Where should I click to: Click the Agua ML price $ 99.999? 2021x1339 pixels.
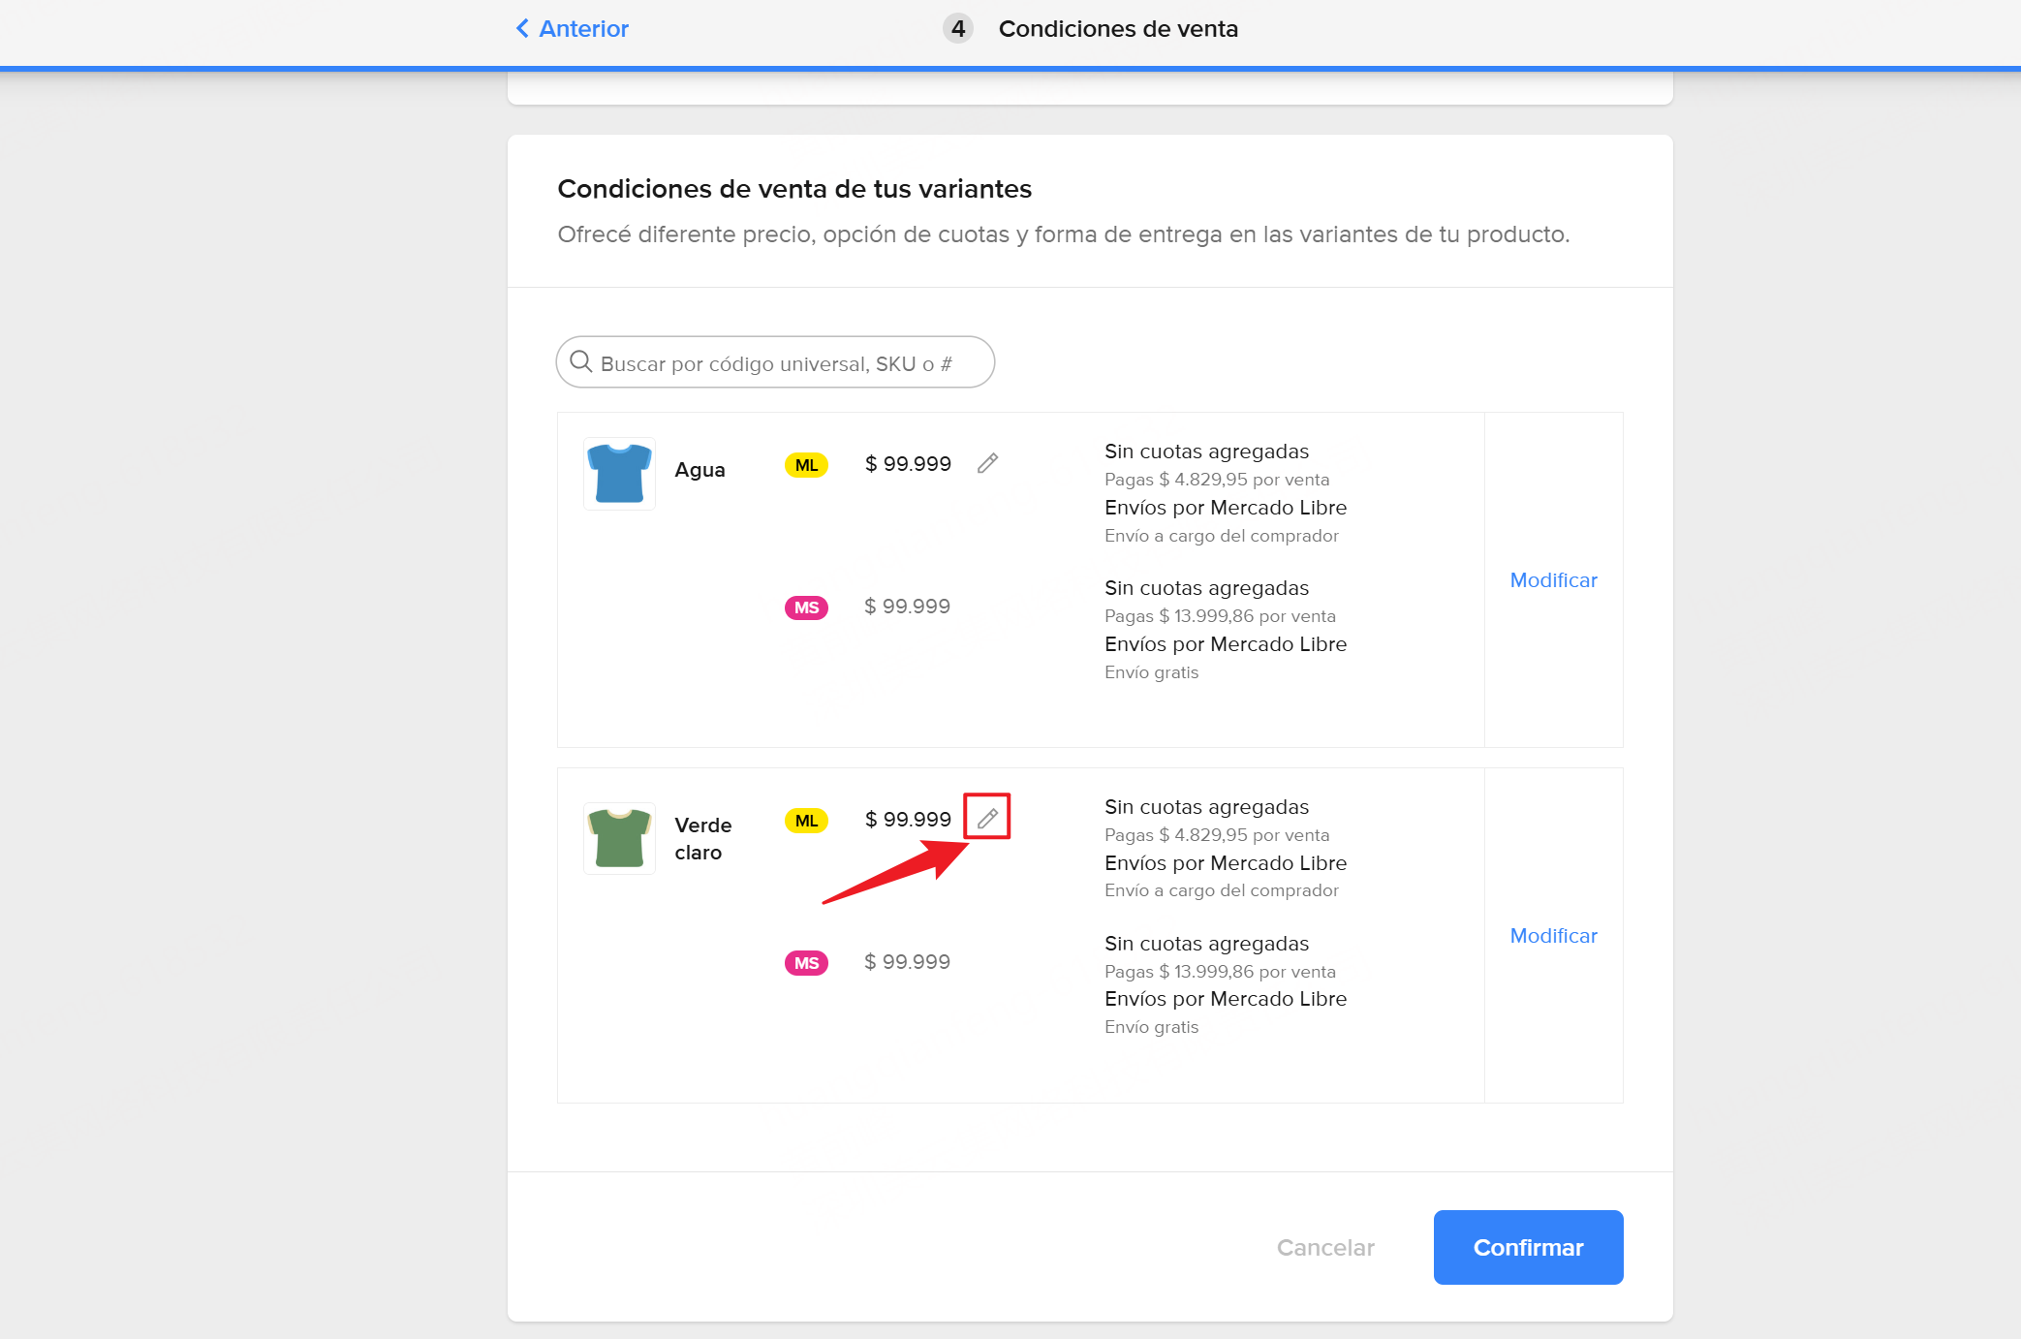coord(908,464)
